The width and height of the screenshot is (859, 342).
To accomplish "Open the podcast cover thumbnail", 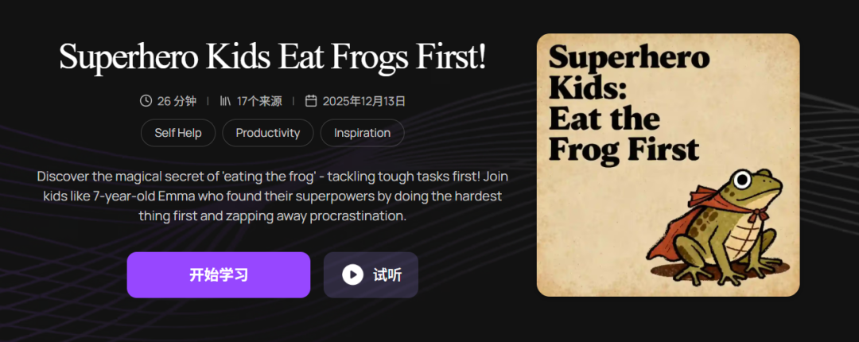I will (668, 165).
